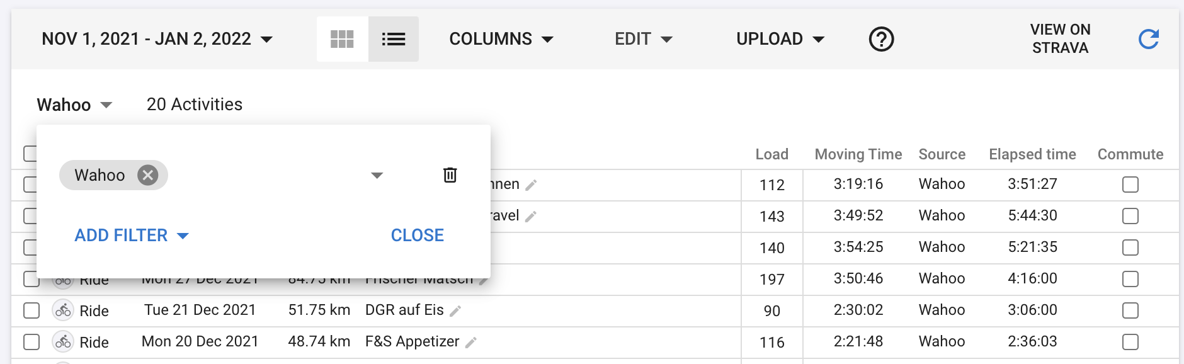
Task: Click the pencil icon in the 3:19:16 row
Action: (531, 185)
